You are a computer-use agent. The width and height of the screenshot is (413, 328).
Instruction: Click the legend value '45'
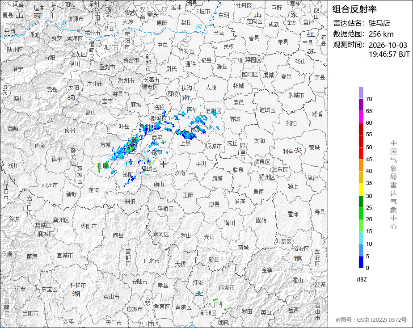point(369,159)
